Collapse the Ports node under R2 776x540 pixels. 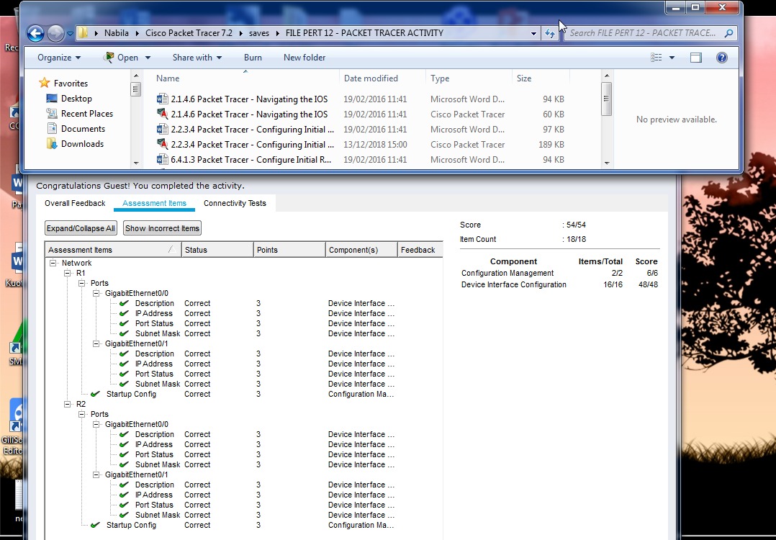click(x=81, y=414)
